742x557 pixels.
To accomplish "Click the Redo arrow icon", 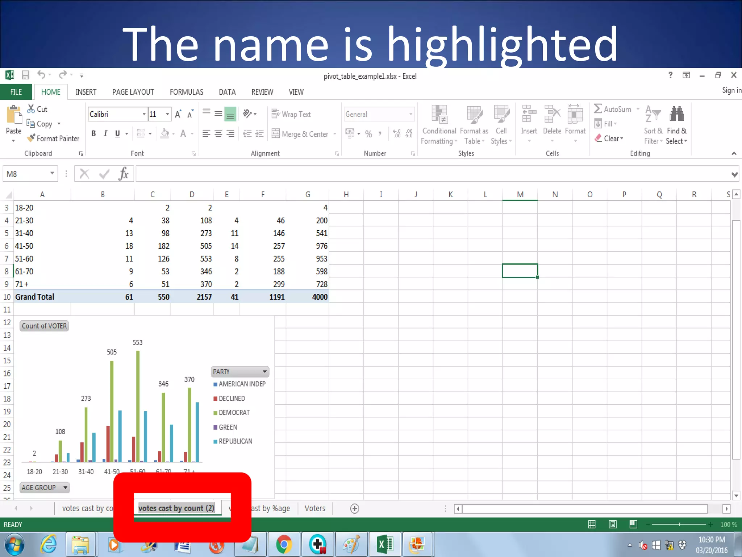I will [x=63, y=75].
